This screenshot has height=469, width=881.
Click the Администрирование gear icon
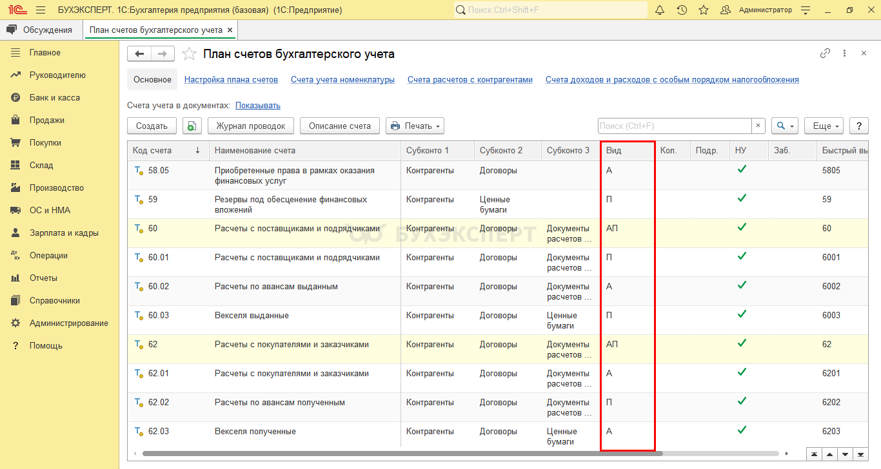(16, 323)
